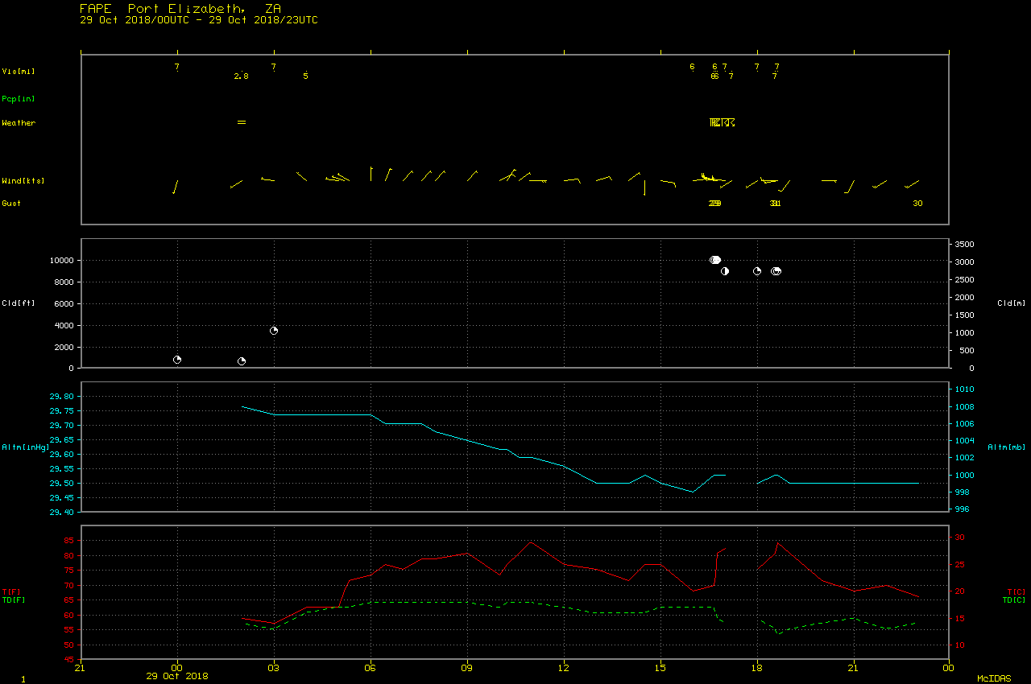Click the green Pcp[in] row label
The width and height of the screenshot is (1031, 684).
(x=19, y=99)
